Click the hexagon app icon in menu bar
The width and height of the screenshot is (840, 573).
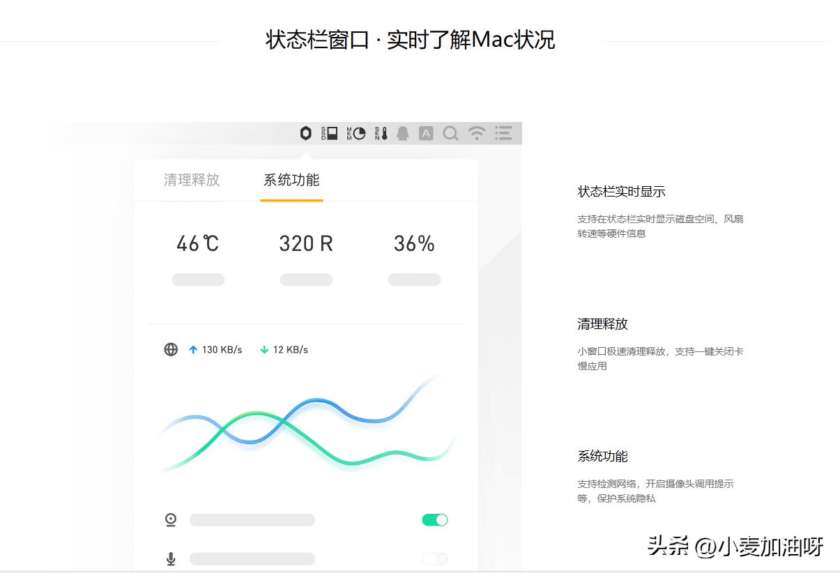tap(305, 133)
